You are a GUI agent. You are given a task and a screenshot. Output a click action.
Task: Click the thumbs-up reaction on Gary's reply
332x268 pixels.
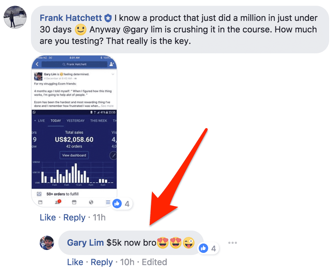point(203,248)
